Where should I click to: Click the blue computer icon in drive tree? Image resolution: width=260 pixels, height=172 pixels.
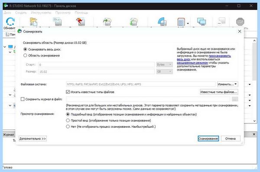[x=10, y=47]
